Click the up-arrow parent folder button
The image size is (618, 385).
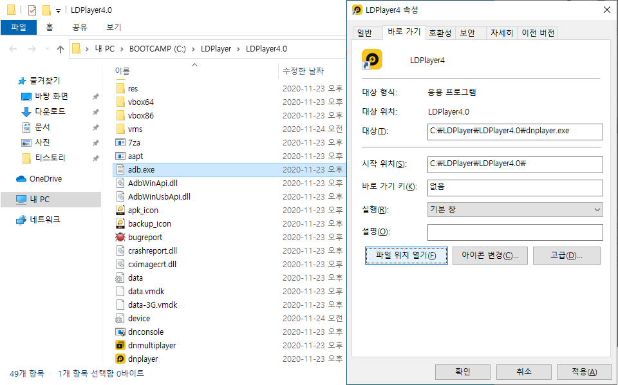click(61, 50)
